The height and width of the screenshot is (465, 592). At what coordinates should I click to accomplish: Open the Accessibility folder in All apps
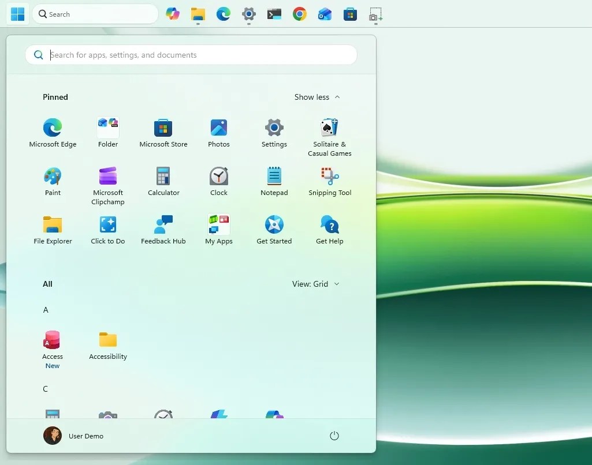pos(108,346)
